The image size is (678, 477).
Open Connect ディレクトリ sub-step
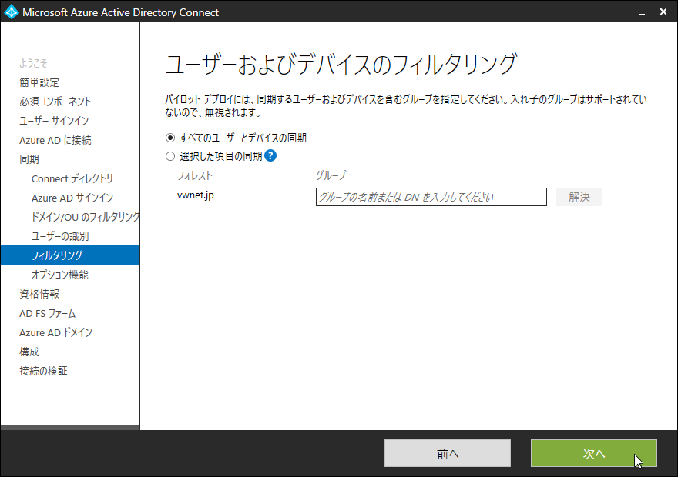click(72, 178)
